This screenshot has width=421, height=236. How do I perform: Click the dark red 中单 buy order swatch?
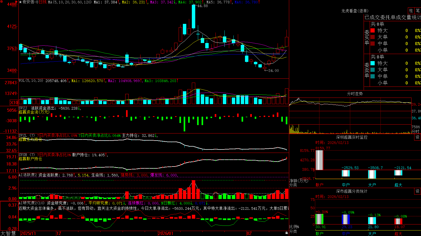[x=373, y=44]
